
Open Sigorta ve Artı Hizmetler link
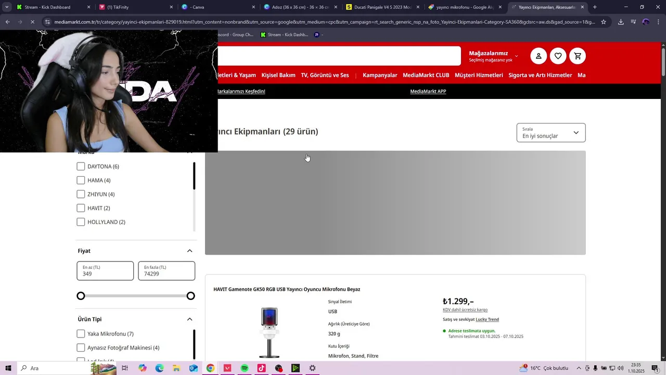pos(540,75)
